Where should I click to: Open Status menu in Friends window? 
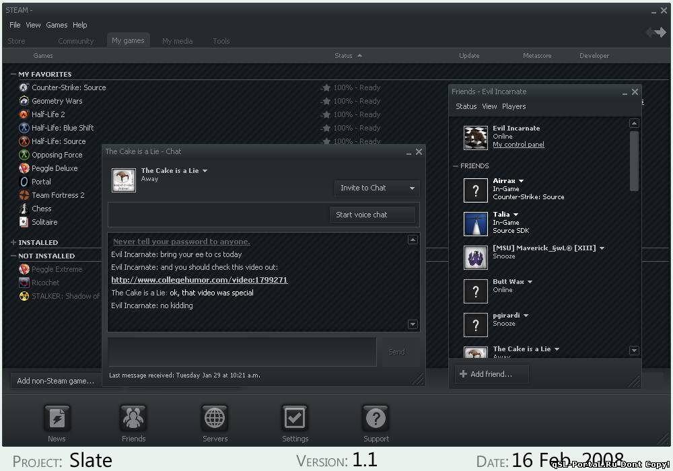tap(466, 106)
